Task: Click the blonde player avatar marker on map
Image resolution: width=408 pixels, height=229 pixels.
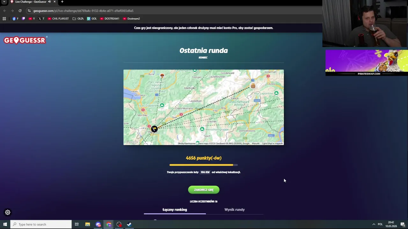Action: [253, 86]
